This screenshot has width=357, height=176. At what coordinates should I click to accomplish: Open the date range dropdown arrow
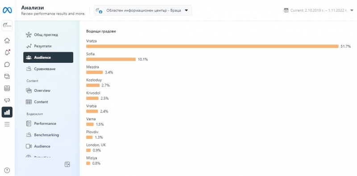(352, 10)
